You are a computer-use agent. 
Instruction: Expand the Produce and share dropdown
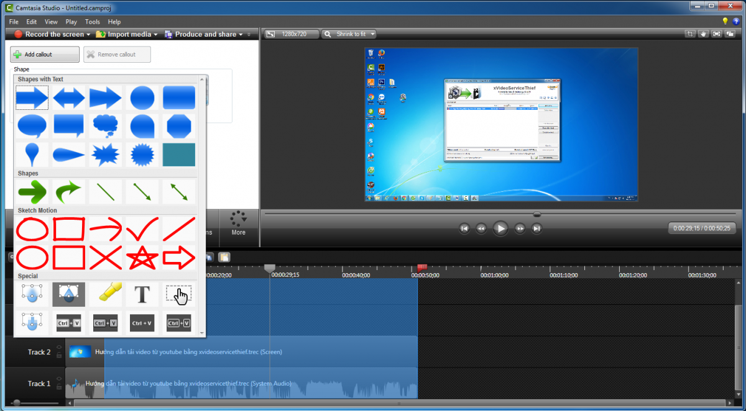pos(241,34)
